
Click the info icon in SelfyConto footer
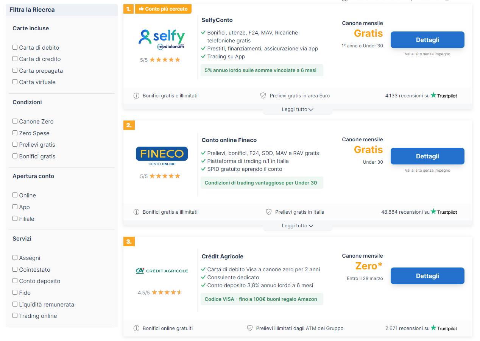click(x=136, y=96)
